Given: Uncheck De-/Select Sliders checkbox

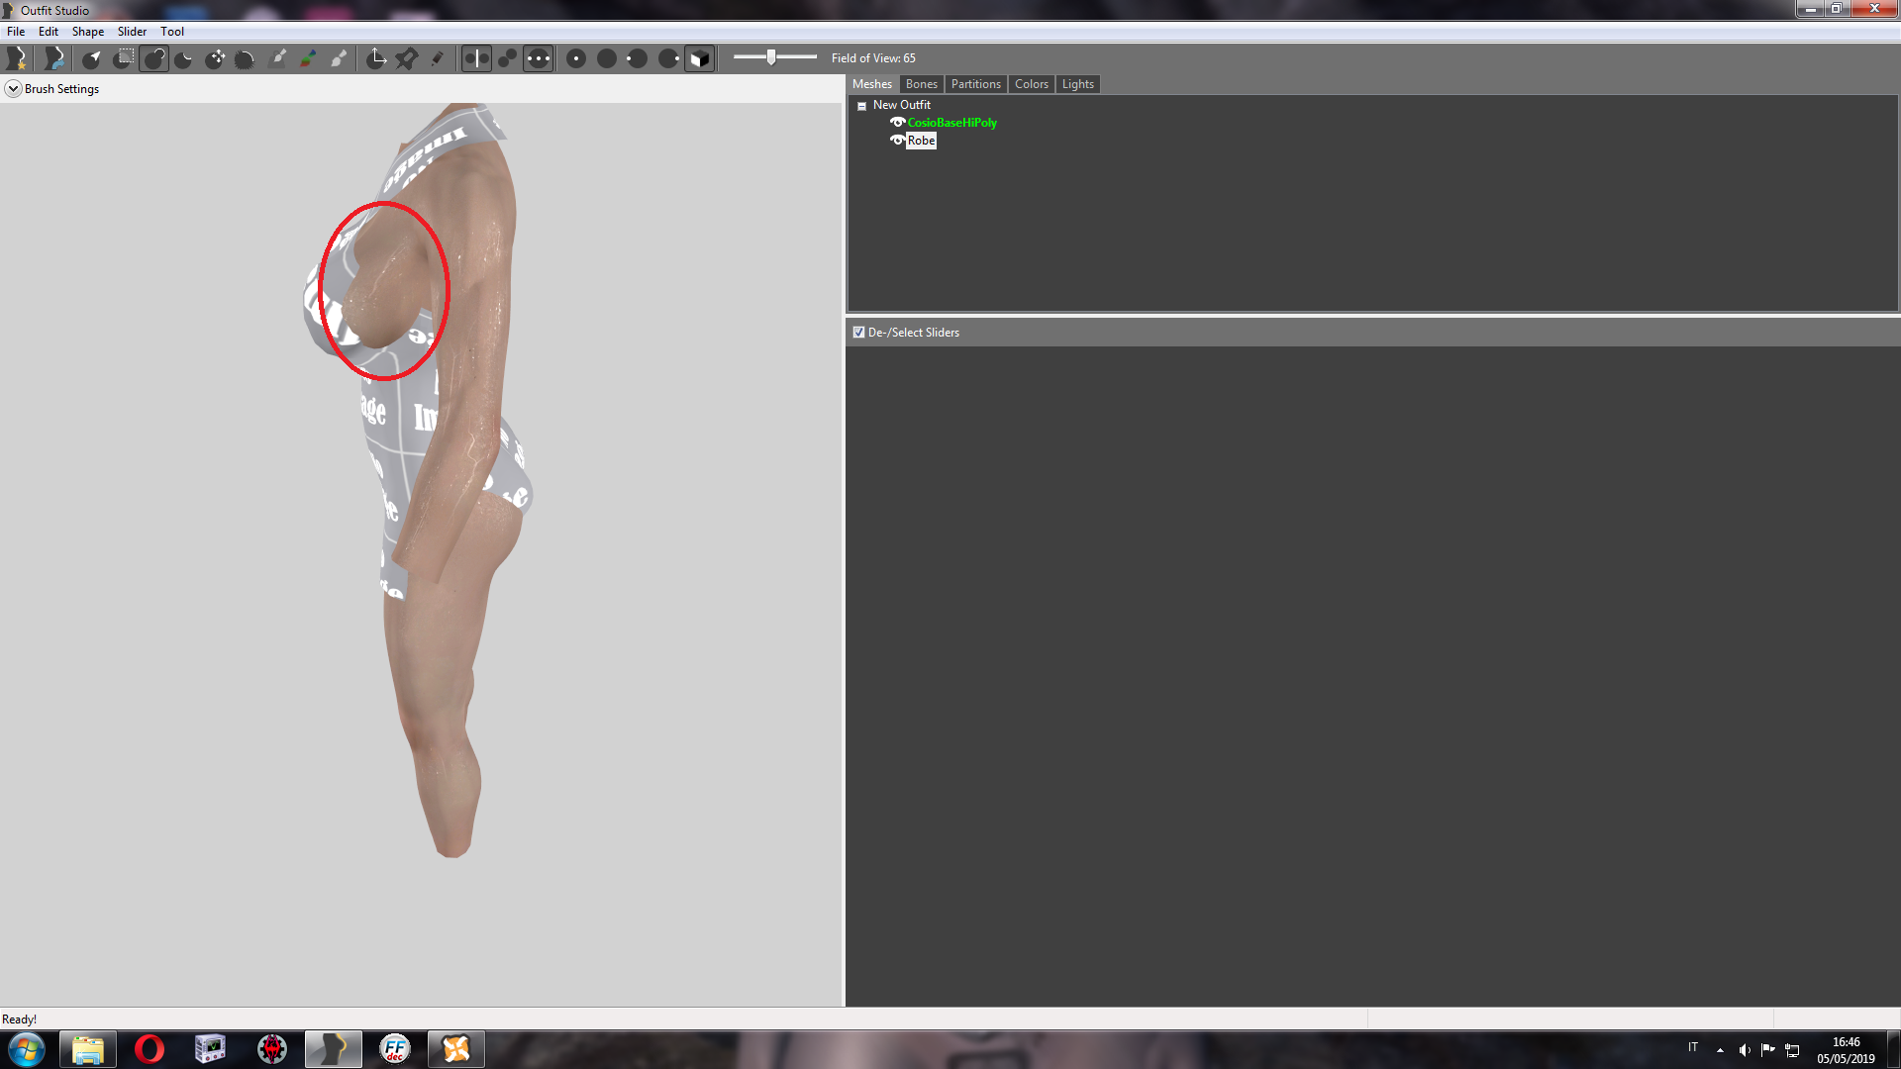Looking at the screenshot, I should pos(858,333).
